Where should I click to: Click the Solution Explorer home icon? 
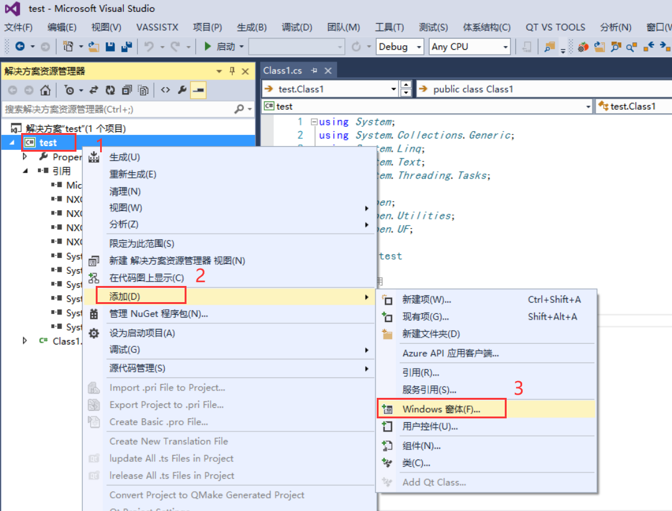pos(45,90)
